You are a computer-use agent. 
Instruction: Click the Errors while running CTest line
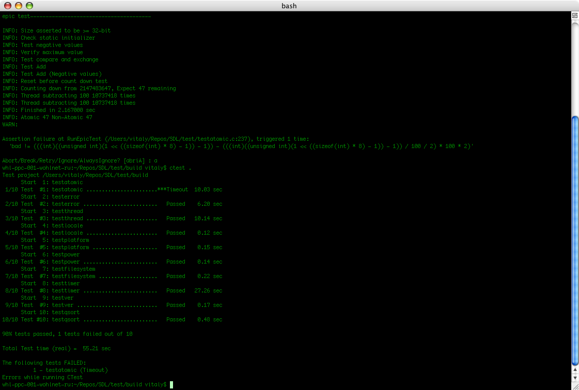[x=41, y=377]
